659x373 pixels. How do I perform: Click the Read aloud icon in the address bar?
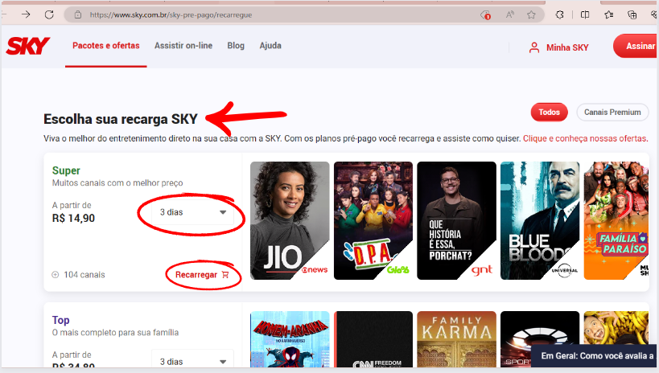pyautogui.click(x=510, y=14)
